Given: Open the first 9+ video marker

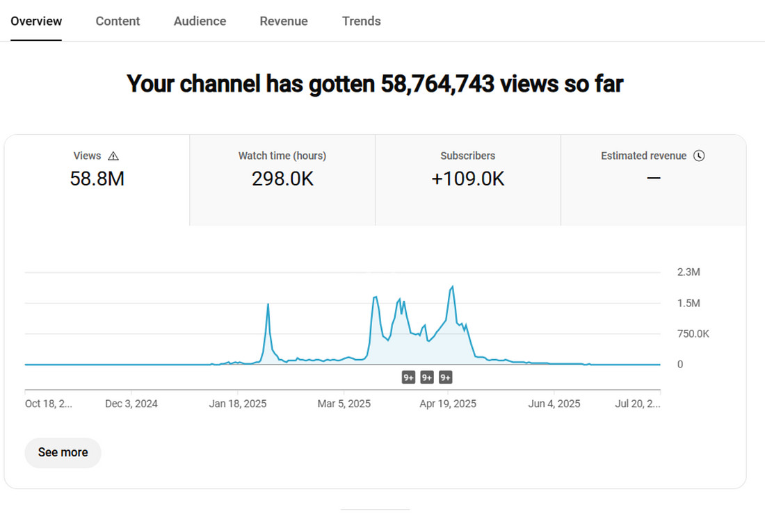Looking at the screenshot, I should point(408,377).
